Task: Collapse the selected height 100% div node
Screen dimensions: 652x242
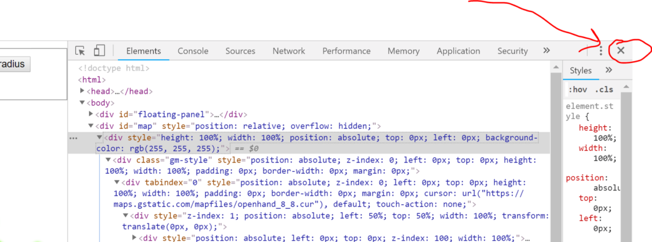Action: (x=99, y=137)
